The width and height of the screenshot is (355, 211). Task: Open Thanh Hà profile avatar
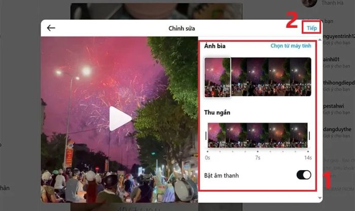(x=309, y=3)
